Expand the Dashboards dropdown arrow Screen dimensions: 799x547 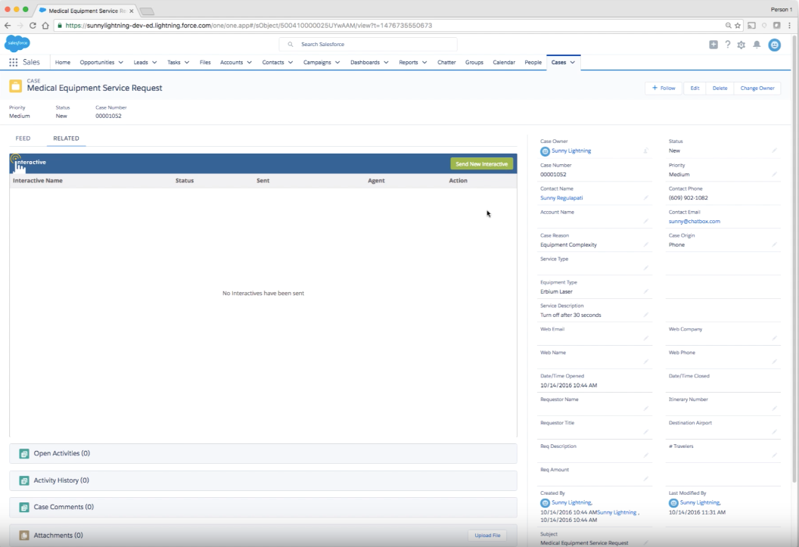coord(386,63)
